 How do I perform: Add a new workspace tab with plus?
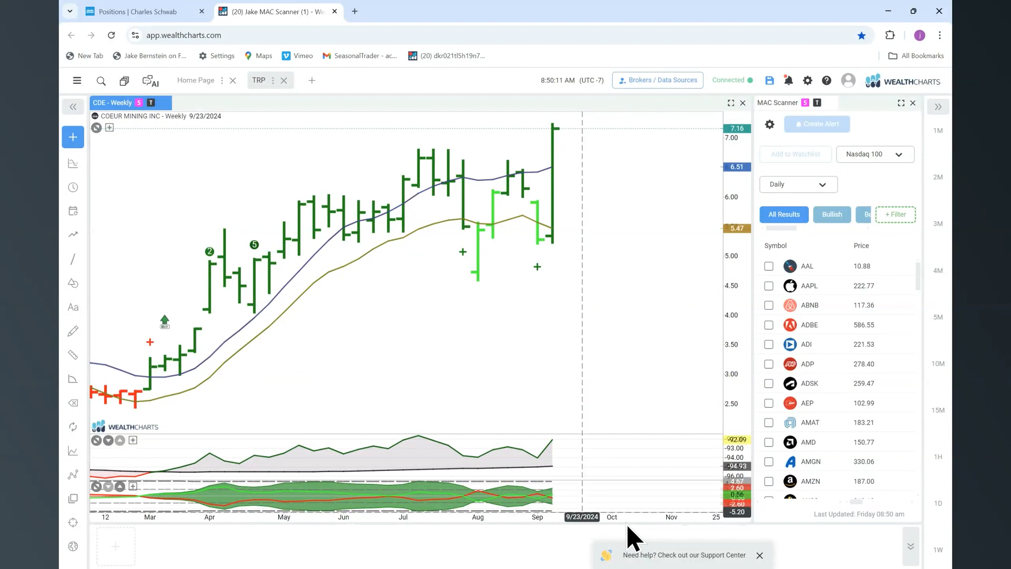312,81
